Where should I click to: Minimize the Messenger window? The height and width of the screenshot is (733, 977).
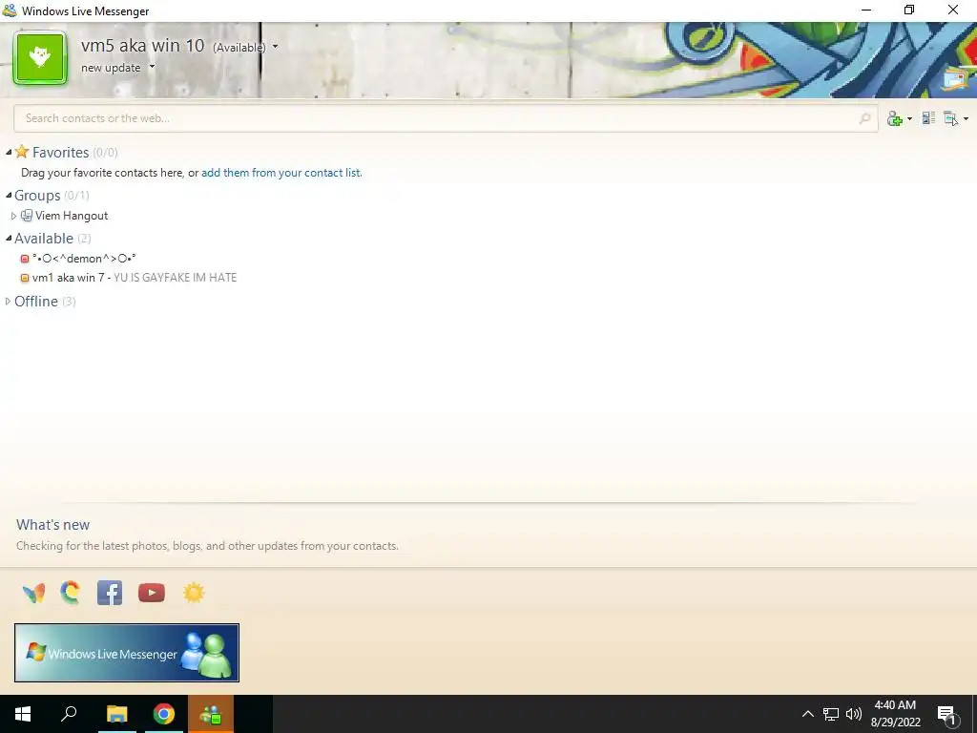(866, 10)
